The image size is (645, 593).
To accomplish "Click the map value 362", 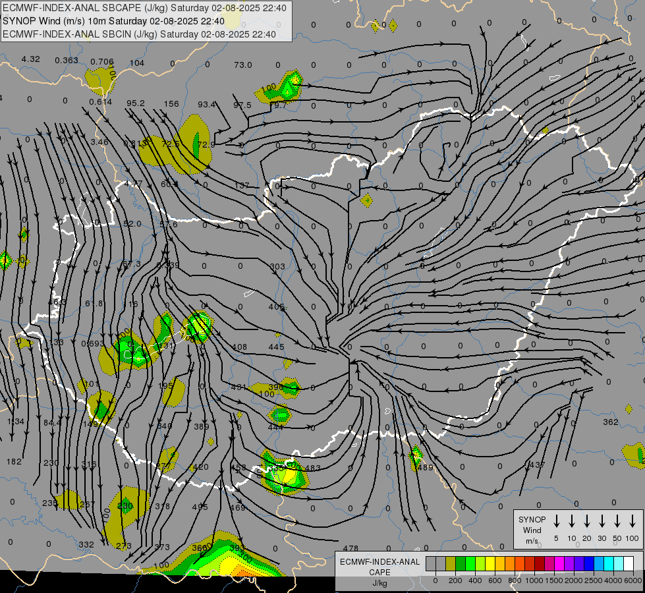I will [x=611, y=422].
